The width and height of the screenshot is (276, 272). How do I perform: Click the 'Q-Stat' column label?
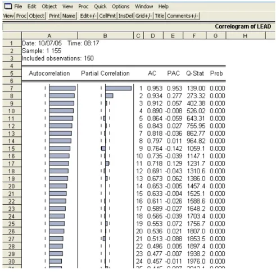(195, 73)
